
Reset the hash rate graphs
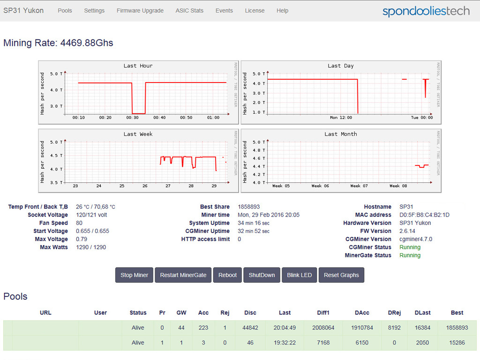[x=341, y=275]
